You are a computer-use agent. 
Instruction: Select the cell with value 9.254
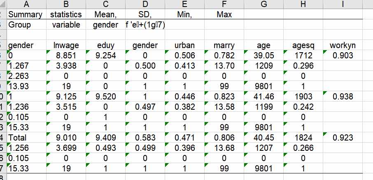[105, 55]
